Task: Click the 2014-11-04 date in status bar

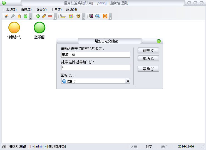Action: tap(186, 146)
